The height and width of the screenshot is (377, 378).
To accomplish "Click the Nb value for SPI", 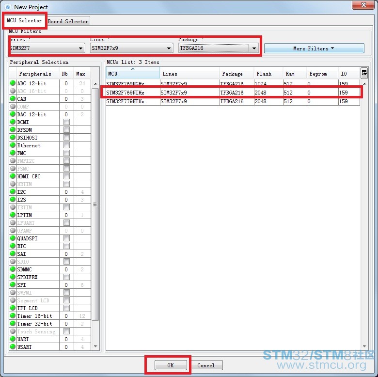I will tap(66, 284).
